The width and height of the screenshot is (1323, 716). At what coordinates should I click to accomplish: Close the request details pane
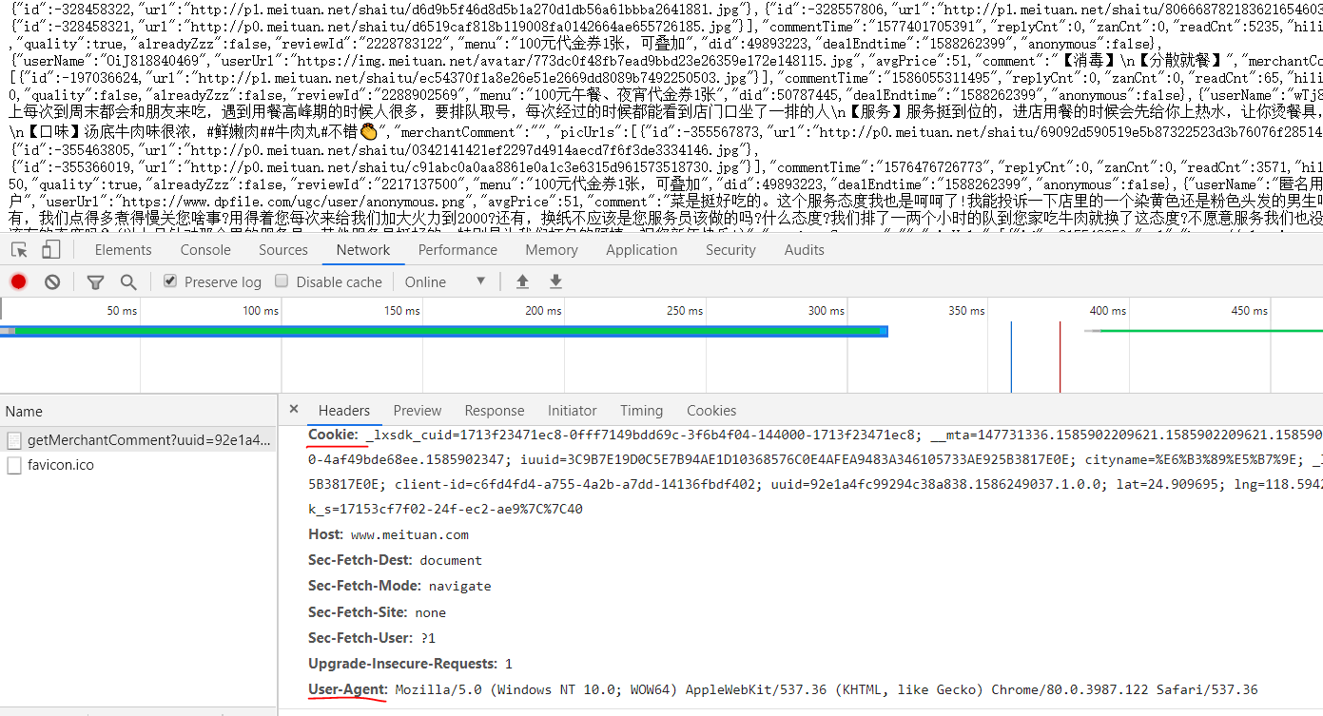tap(294, 410)
